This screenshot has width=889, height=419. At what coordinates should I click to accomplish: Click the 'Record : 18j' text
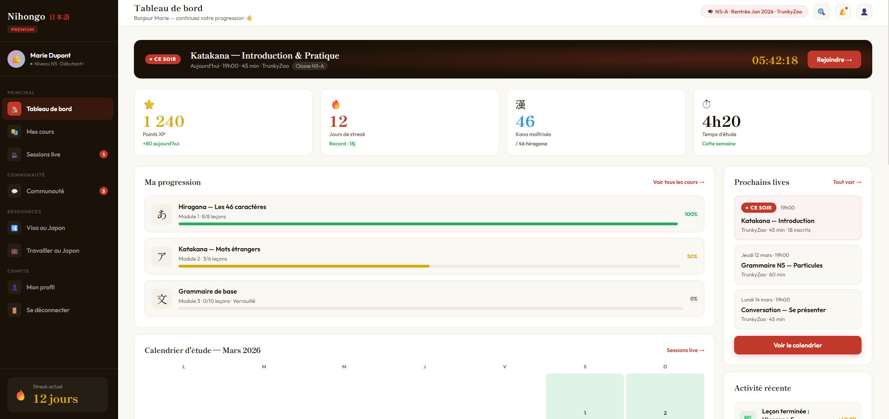[x=342, y=144]
